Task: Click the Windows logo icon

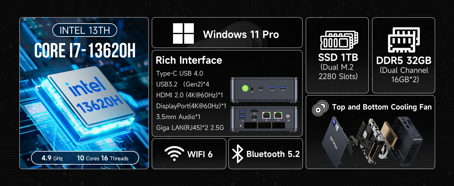Action: (x=184, y=33)
